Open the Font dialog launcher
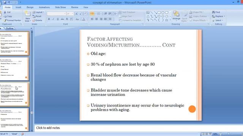This screenshot has width=243, height=136. [87, 24]
